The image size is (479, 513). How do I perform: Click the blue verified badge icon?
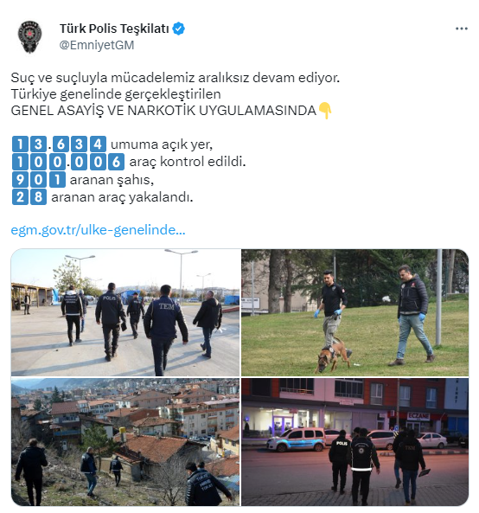click(178, 29)
